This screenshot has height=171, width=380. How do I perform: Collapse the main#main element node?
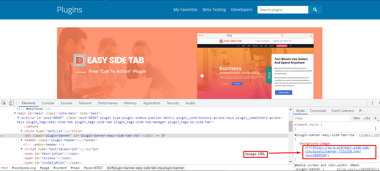point(14,113)
